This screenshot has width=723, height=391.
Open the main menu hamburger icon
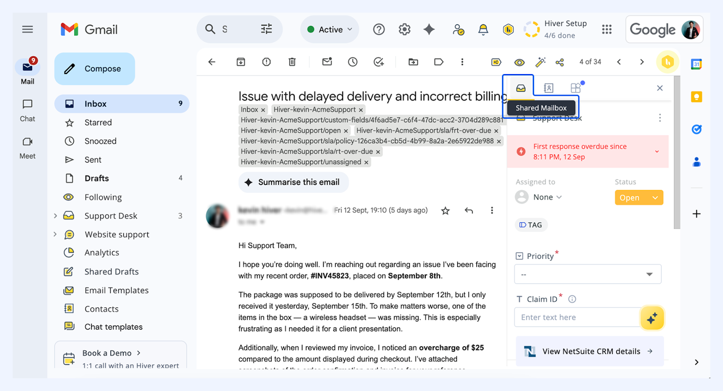[x=28, y=29]
